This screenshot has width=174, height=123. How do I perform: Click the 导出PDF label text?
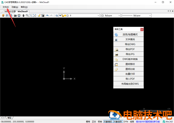tap(130, 49)
